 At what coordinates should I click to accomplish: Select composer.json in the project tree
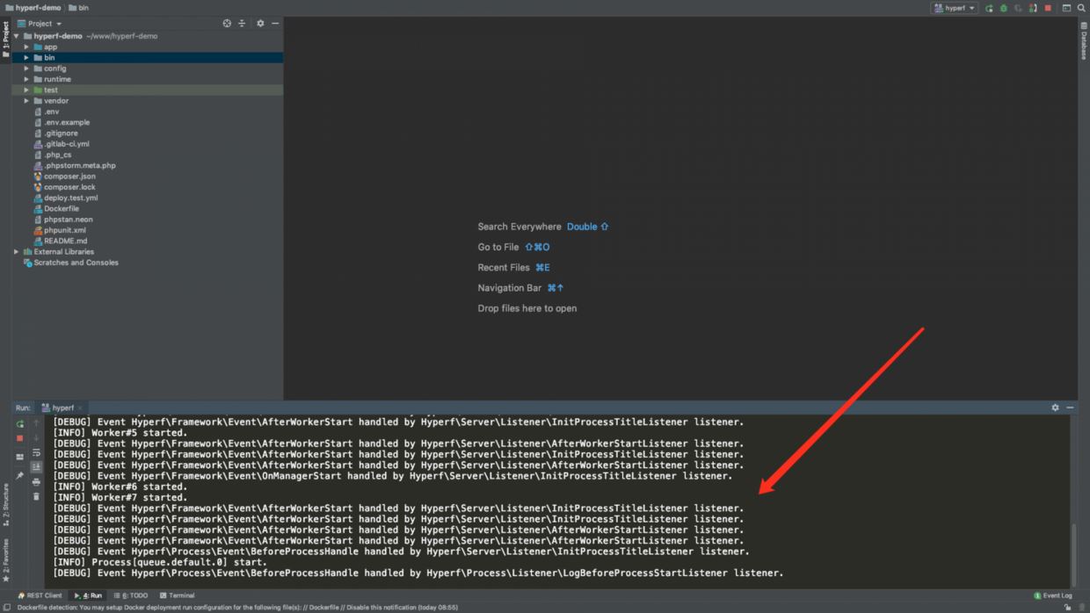(69, 177)
